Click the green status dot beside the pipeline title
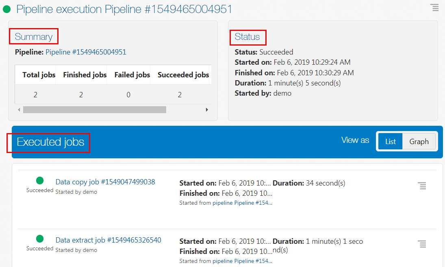Image resolution: width=445 pixels, height=267 pixels. tap(7, 9)
